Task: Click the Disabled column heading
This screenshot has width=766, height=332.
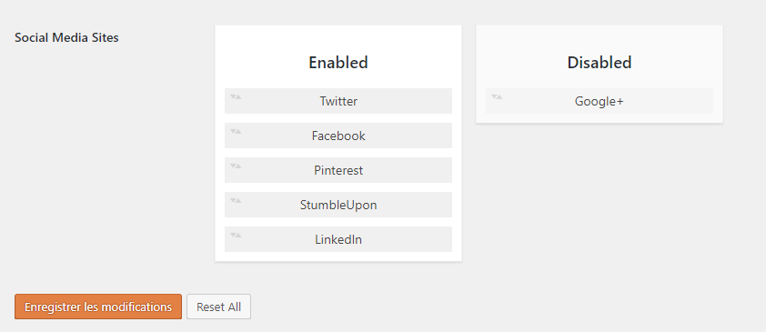Action: coord(600,63)
